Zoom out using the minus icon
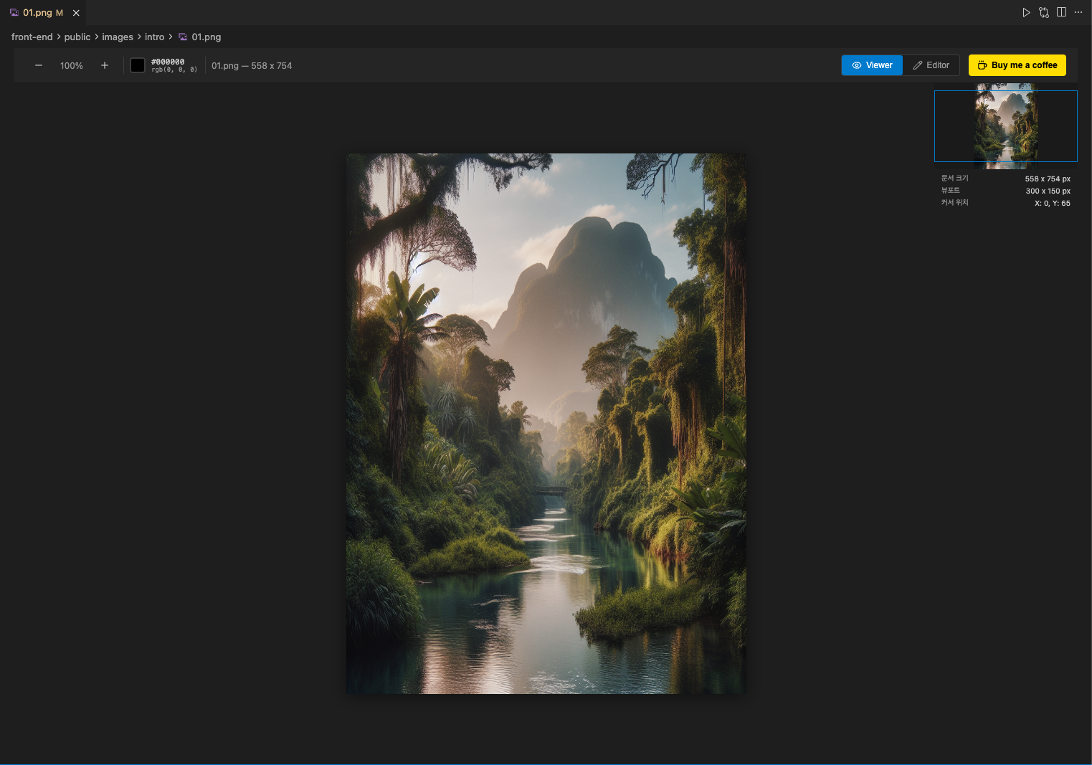Viewport: 1092px width, 765px height. pos(39,65)
